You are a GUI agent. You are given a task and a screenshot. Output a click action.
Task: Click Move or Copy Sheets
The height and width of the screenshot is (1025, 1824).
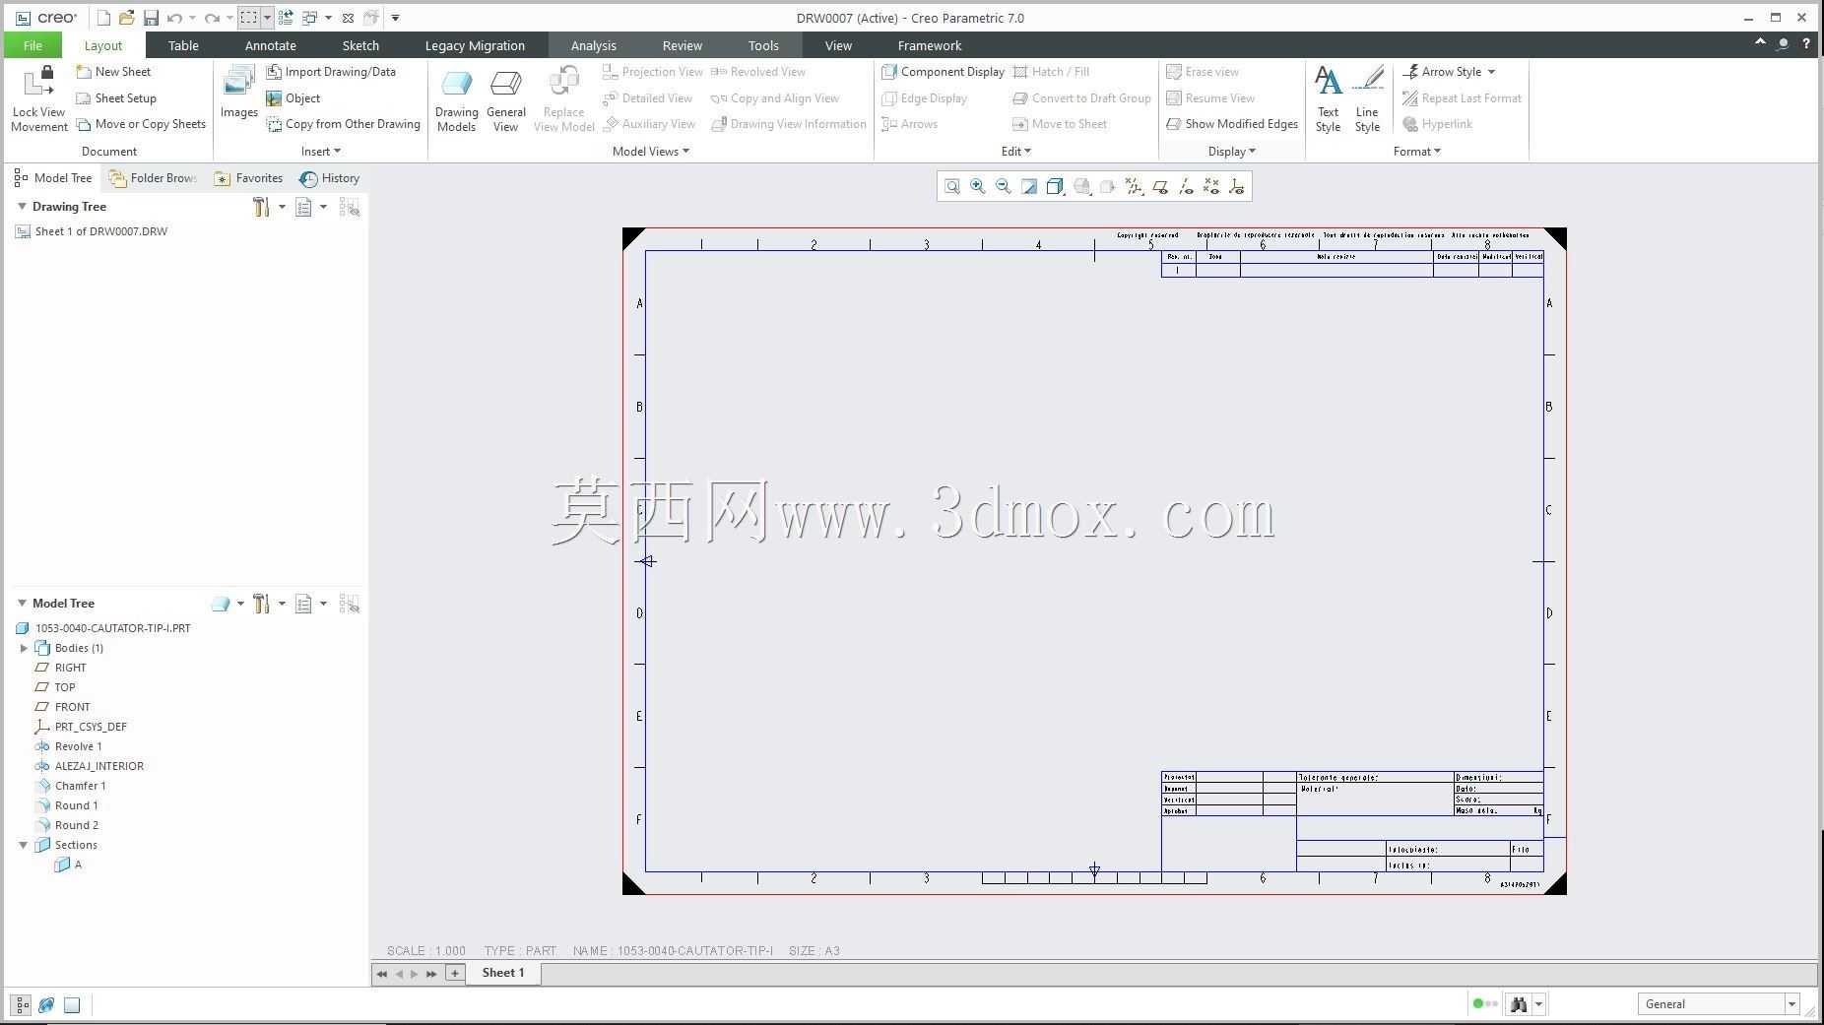[x=141, y=124]
